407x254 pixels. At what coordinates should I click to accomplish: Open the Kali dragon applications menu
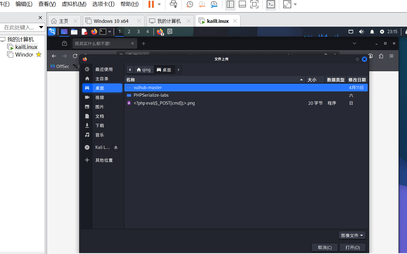tap(52, 31)
